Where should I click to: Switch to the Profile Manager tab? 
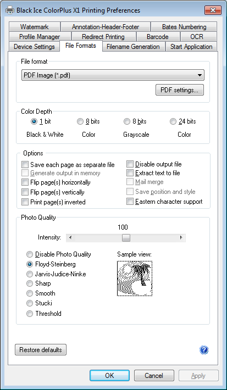40,37
